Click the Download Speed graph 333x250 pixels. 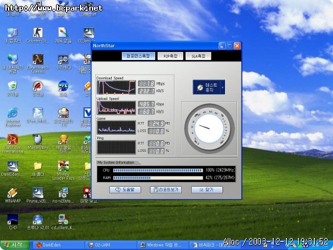click(x=116, y=87)
